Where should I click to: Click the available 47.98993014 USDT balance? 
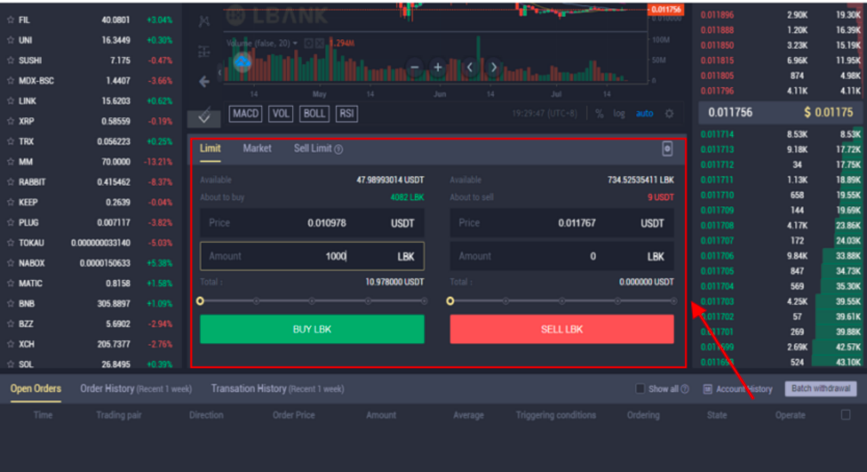pyautogui.click(x=390, y=181)
